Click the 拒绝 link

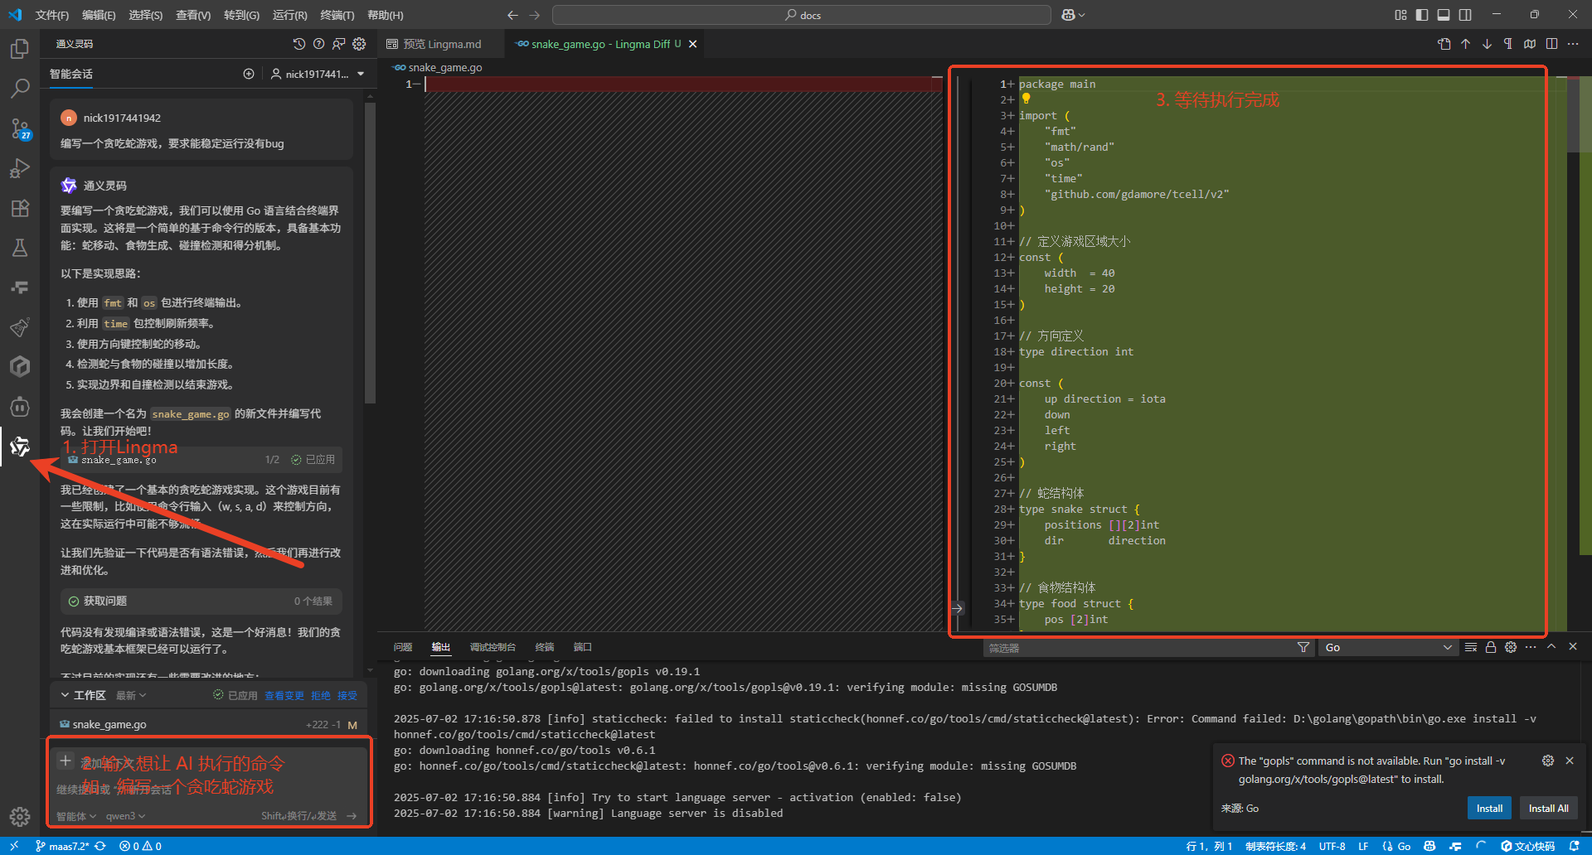point(320,696)
